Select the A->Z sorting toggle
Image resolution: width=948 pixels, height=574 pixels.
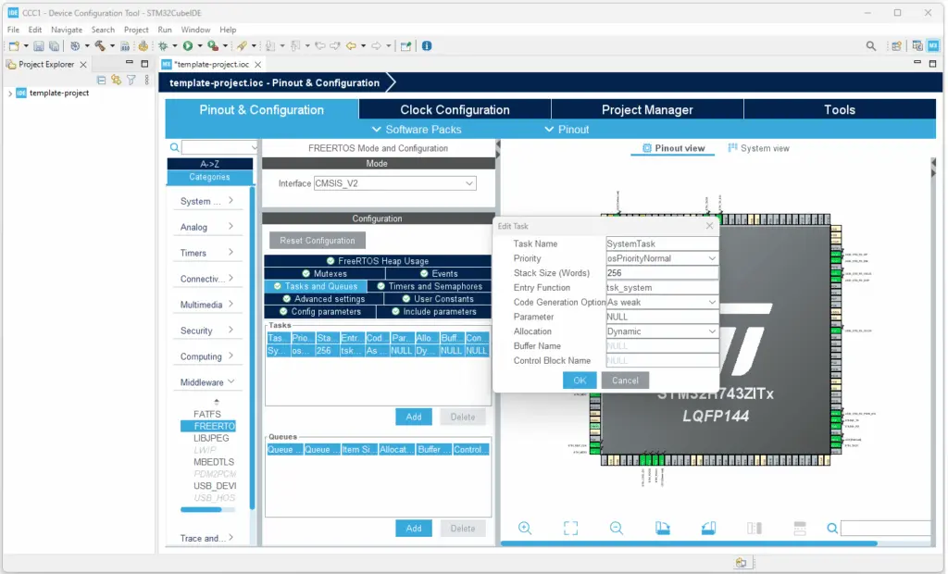click(x=209, y=164)
